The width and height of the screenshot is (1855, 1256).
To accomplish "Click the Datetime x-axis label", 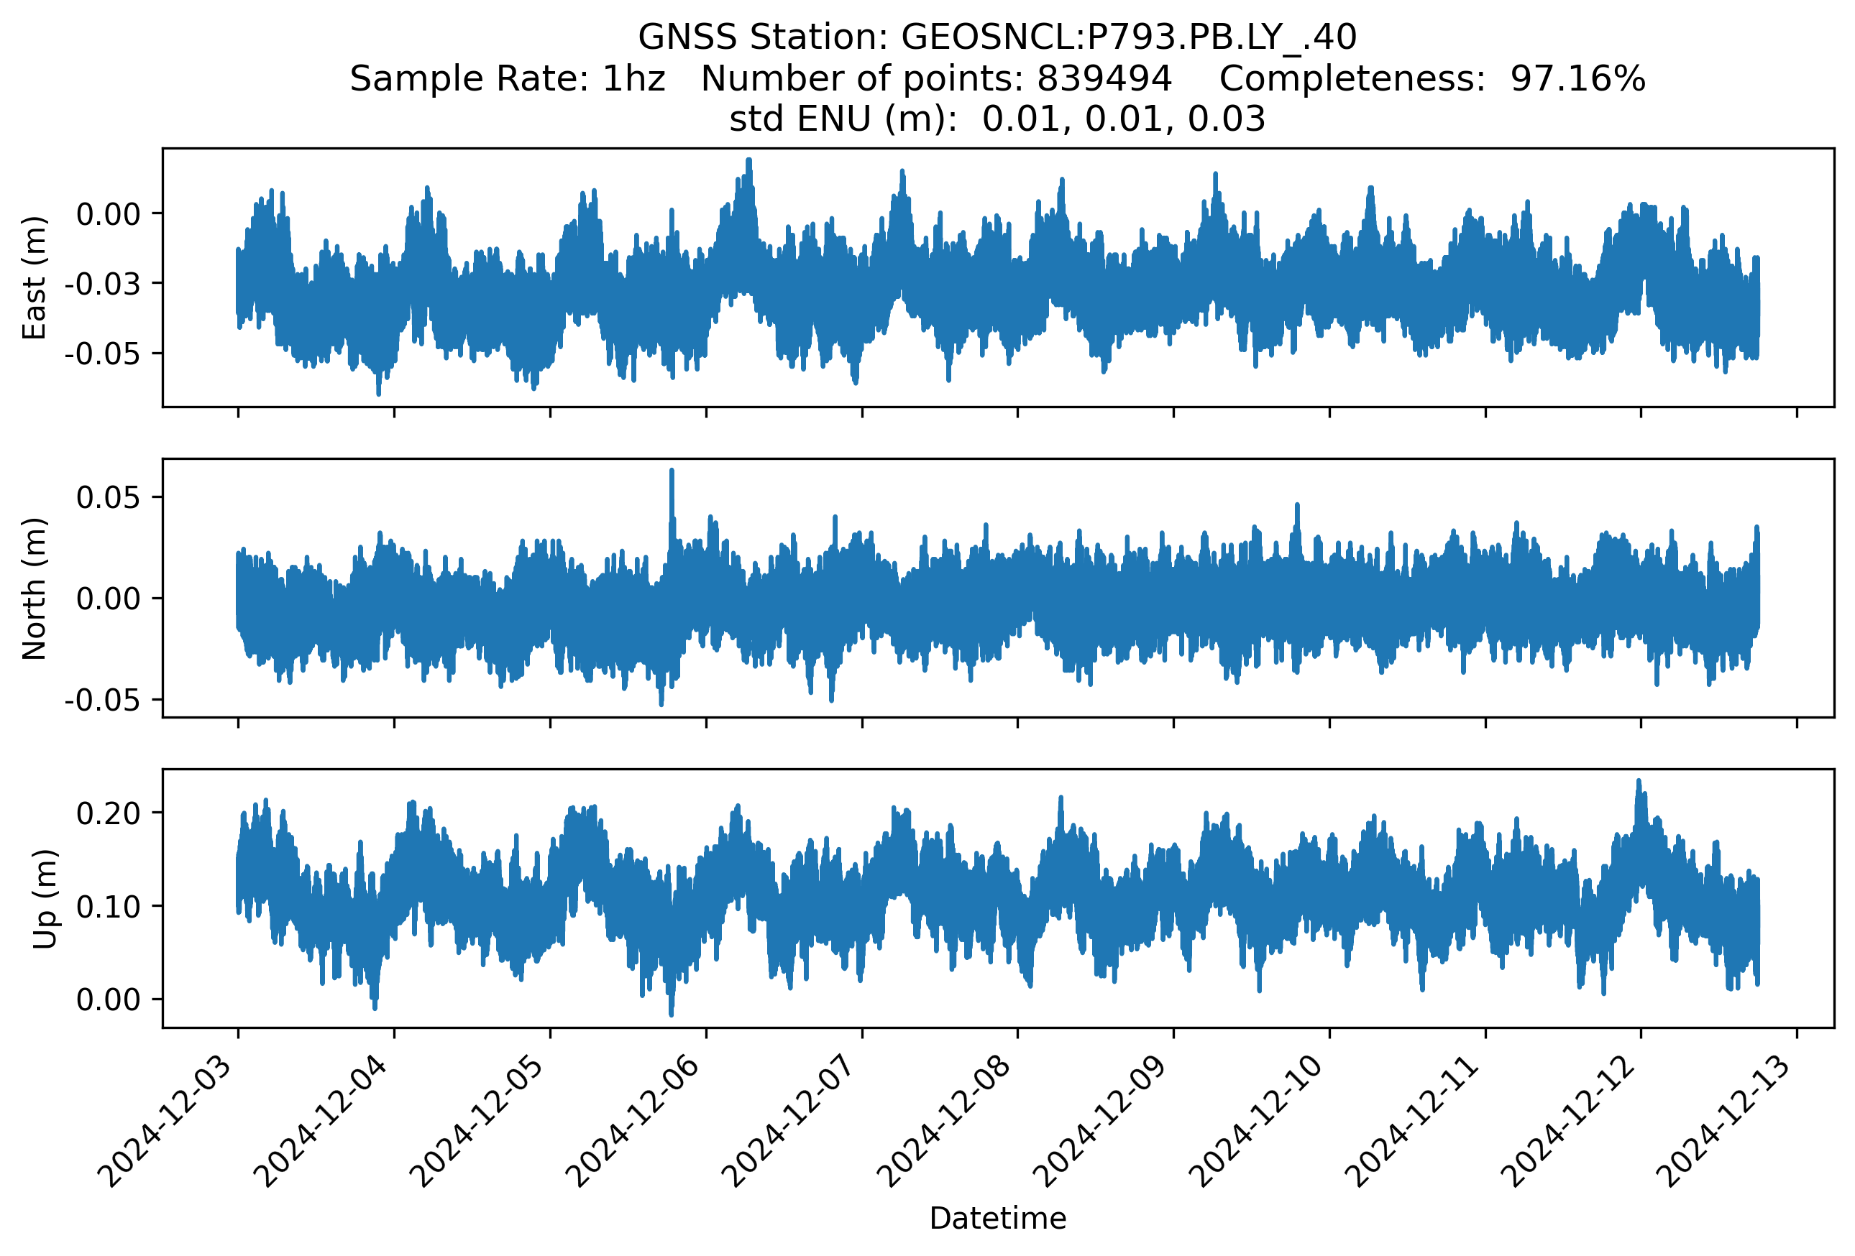I will tap(997, 1218).
